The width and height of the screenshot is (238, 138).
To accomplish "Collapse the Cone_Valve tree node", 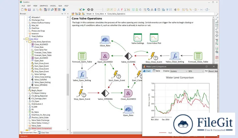I will pyautogui.click(x=24, y=39).
